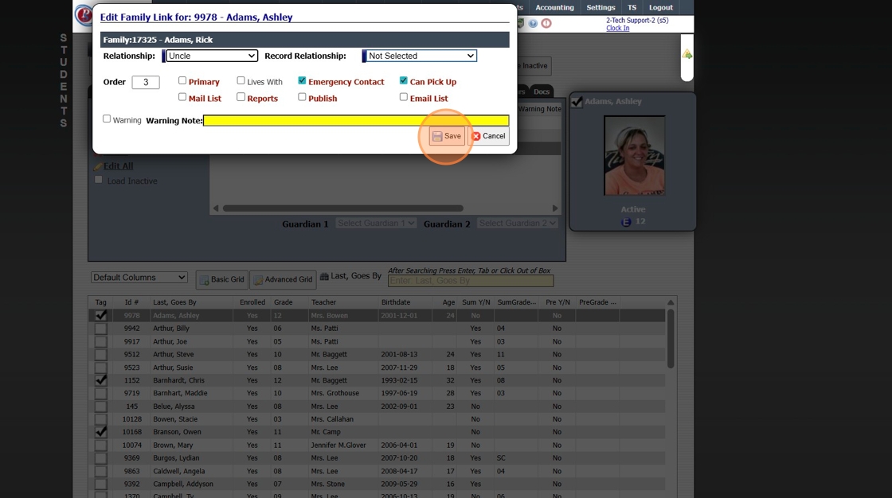Open the Accounting menu
892x498 pixels.
pyautogui.click(x=554, y=7)
